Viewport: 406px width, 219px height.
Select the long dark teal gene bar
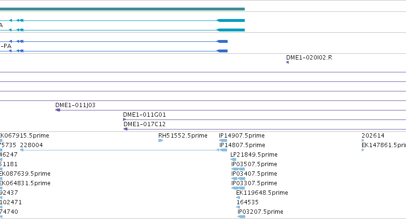click(122, 9)
